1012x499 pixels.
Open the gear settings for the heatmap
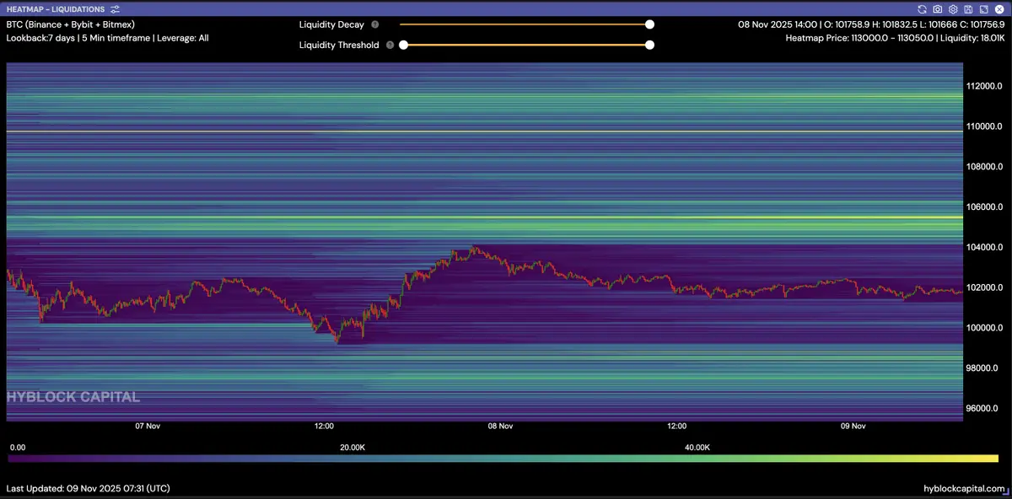[953, 9]
